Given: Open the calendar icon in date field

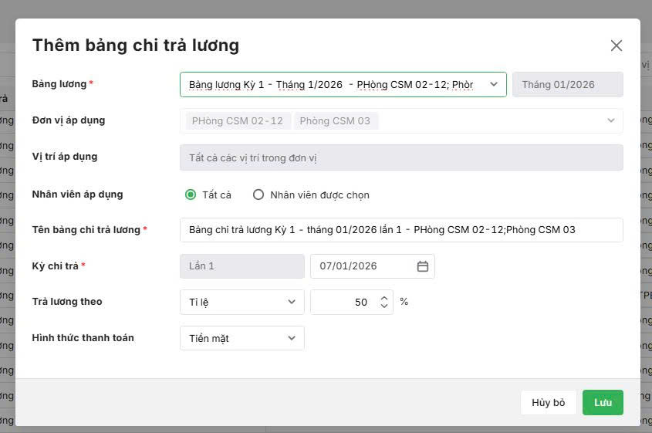Looking at the screenshot, I should [x=423, y=266].
